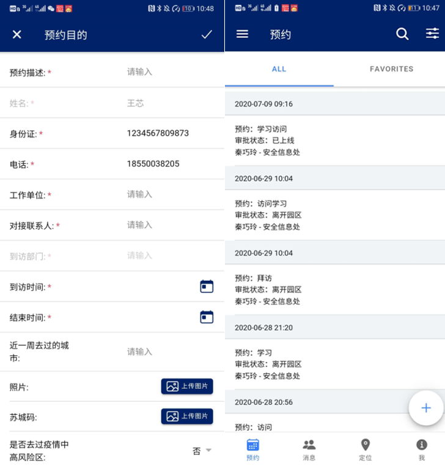This screenshot has width=445, height=466.
Task: Tap the search magnifier icon
Action: tap(402, 34)
